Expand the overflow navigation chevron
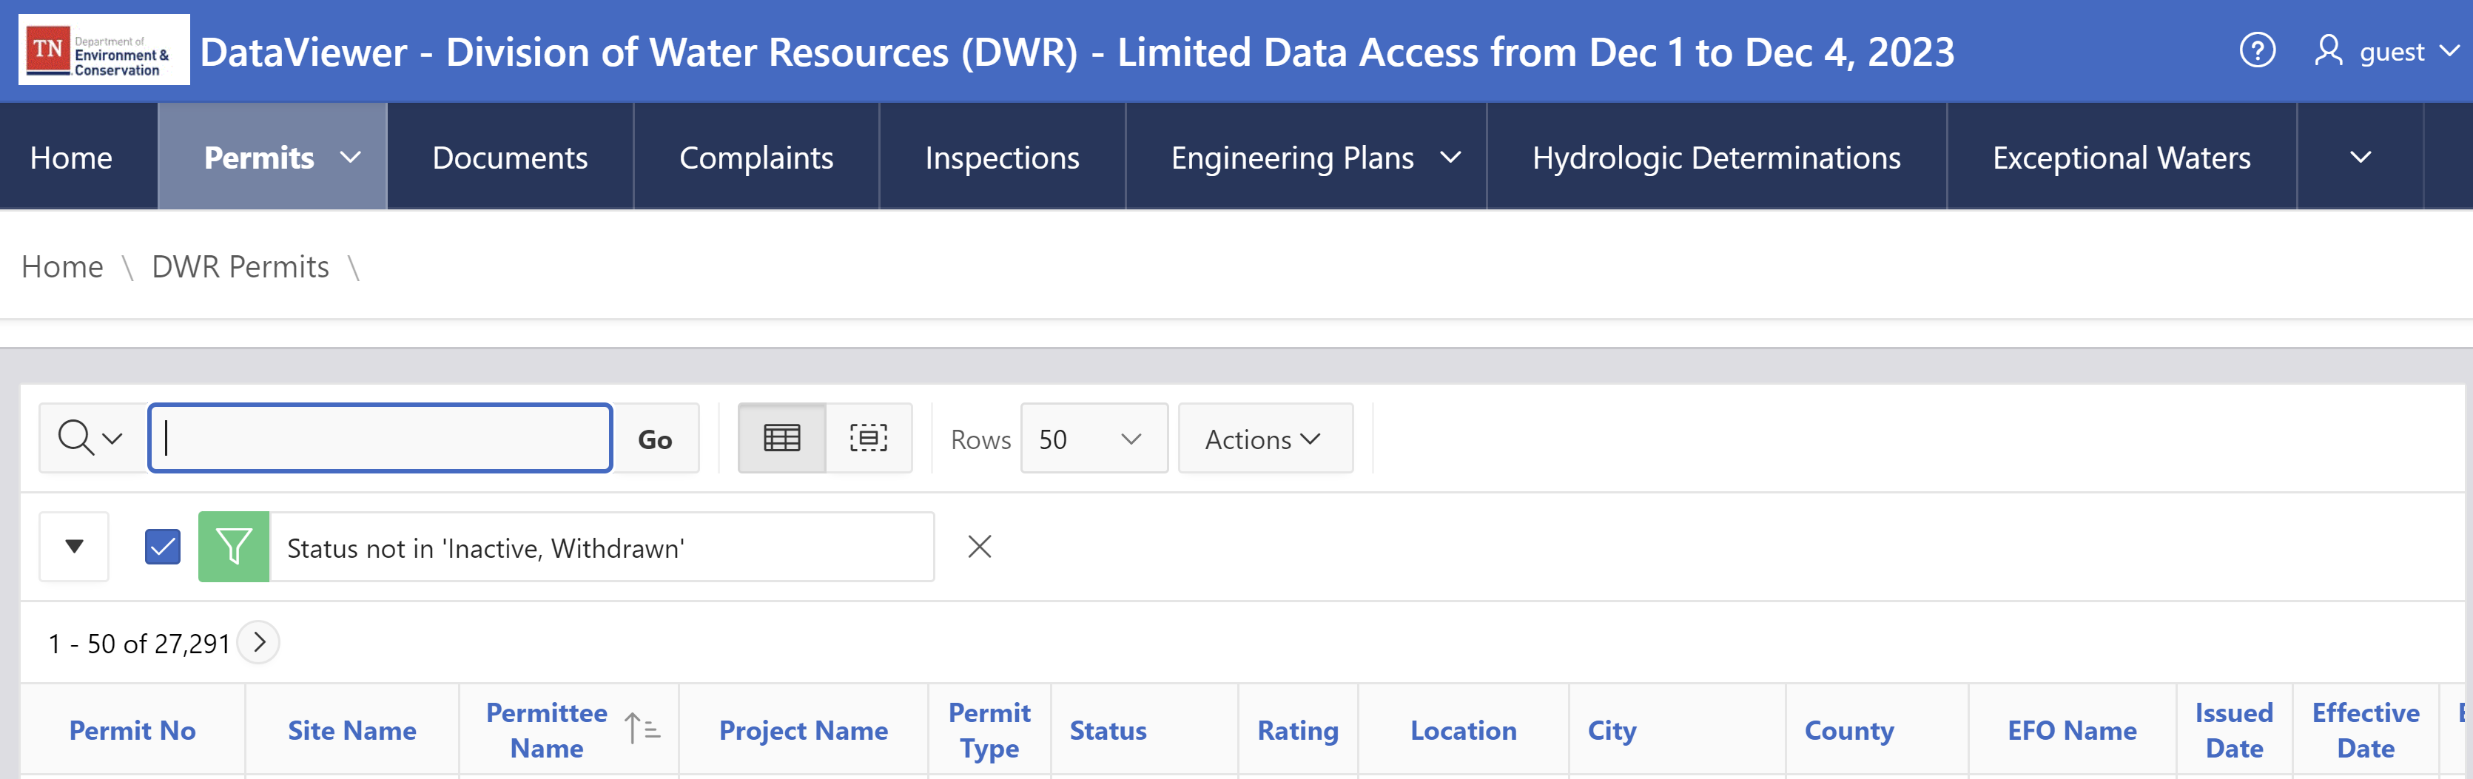The image size is (2473, 779). [x=2360, y=158]
